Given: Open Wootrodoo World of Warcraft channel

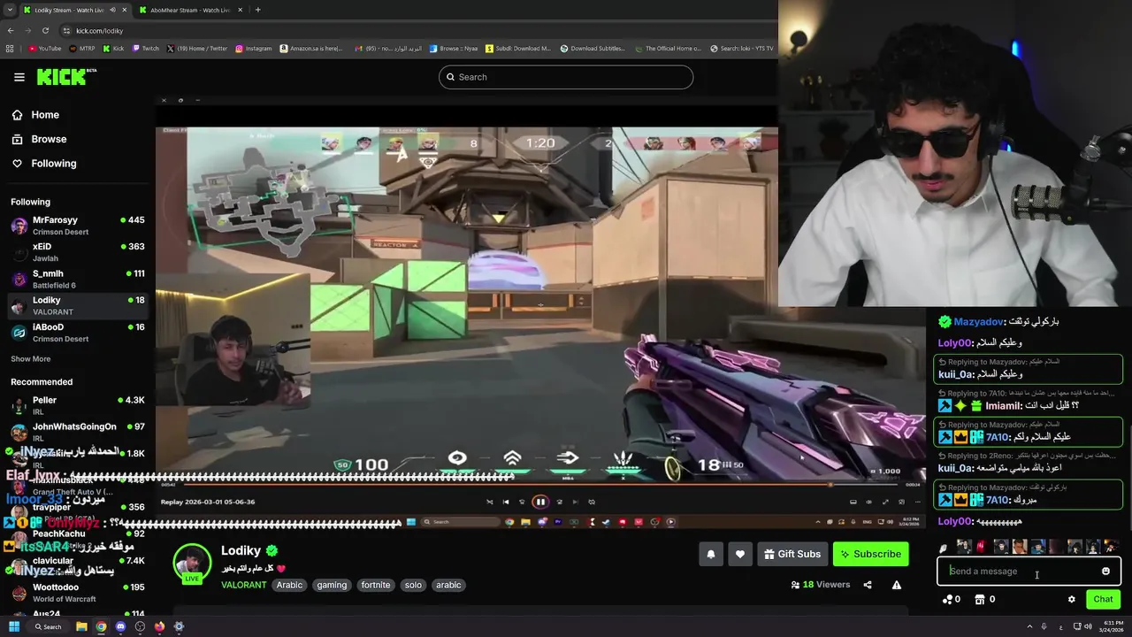Looking at the screenshot, I should 78,593.
